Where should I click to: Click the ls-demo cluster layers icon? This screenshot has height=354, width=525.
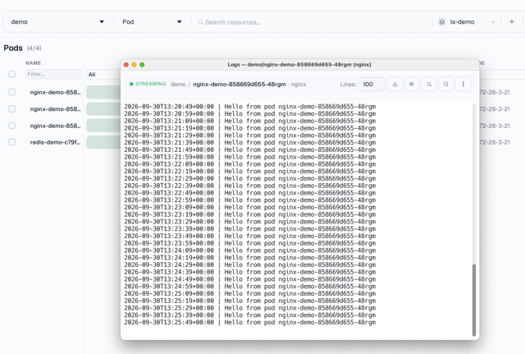[442, 22]
